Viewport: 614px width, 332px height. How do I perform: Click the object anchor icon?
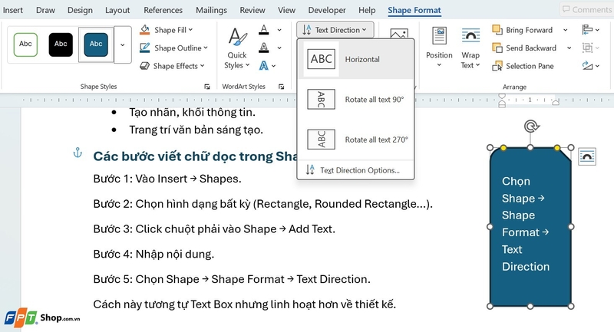point(78,153)
